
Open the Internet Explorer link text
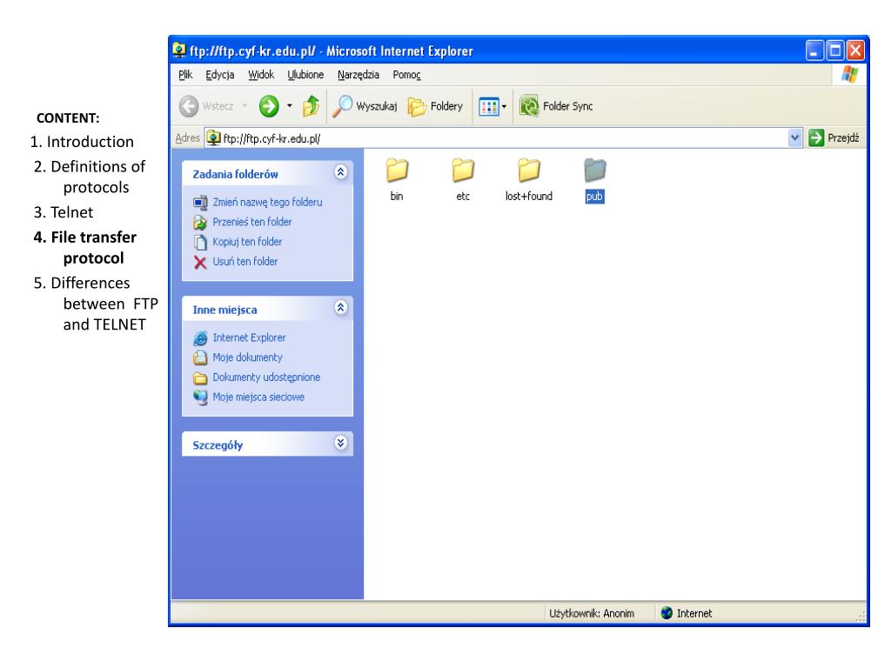[x=250, y=338]
